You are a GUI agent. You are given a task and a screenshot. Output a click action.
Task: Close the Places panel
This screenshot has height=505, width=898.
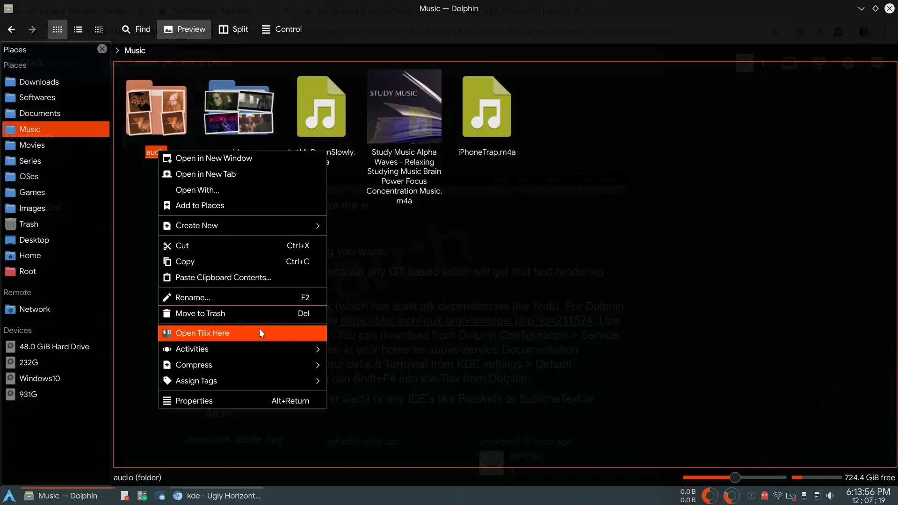coord(102,49)
